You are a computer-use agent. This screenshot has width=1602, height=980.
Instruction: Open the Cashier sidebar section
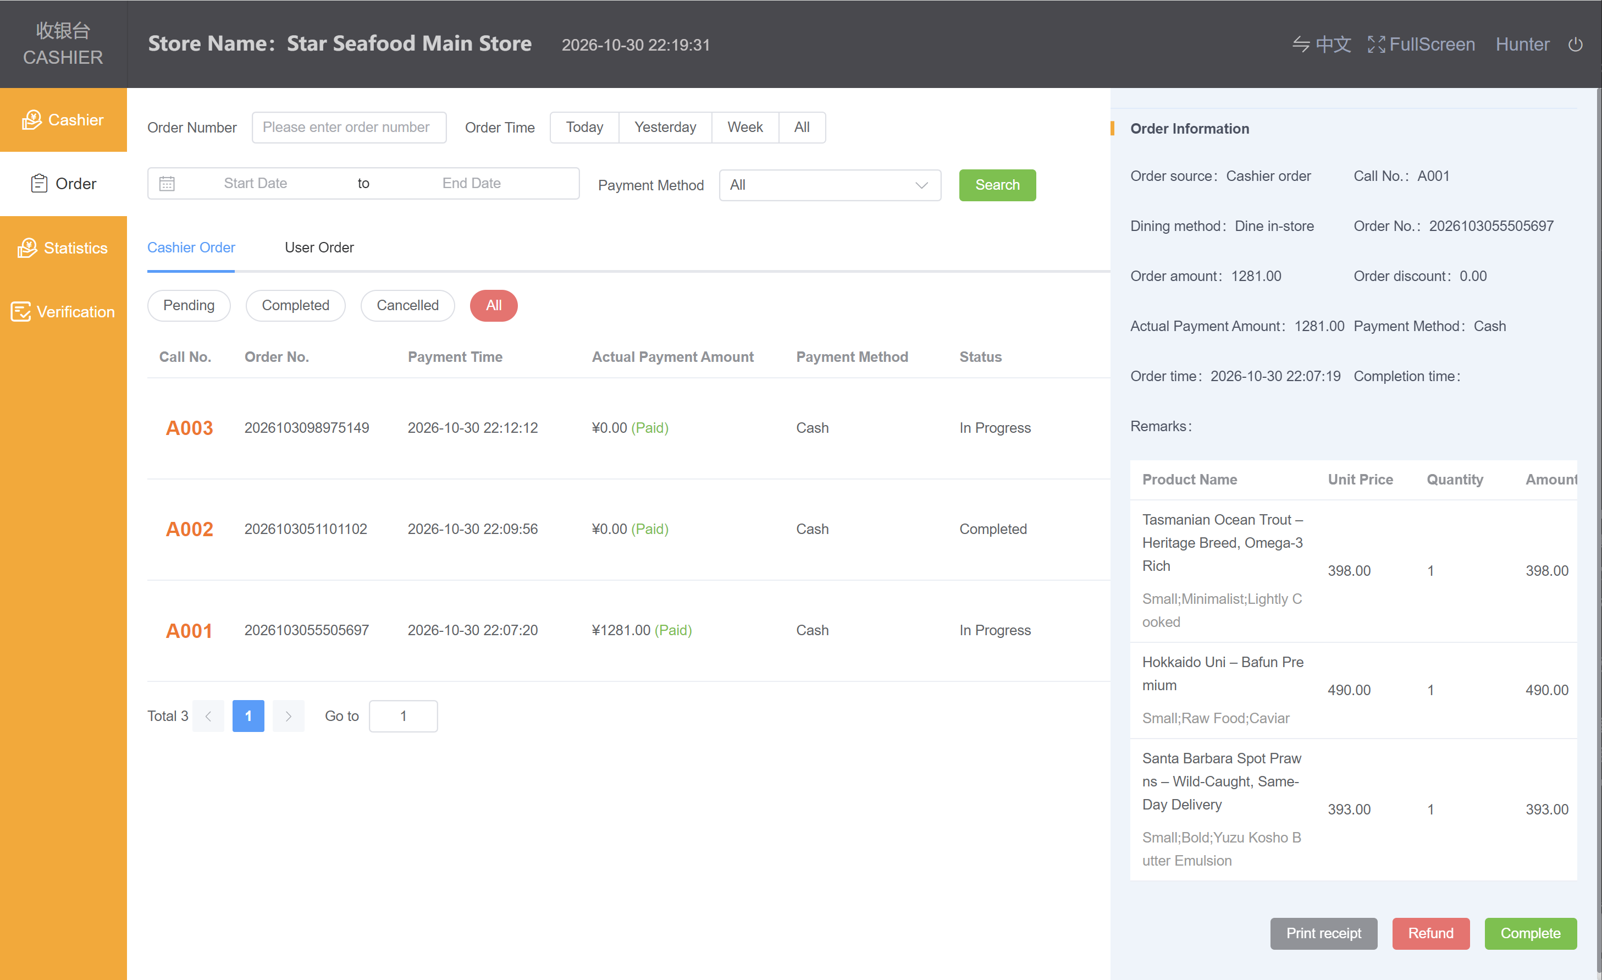pos(63,120)
